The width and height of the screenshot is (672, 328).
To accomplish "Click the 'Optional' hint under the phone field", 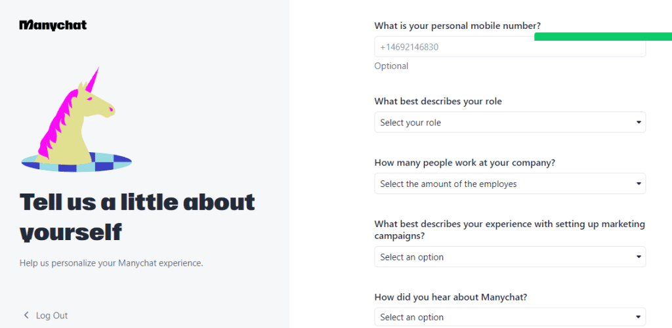I will coord(391,66).
